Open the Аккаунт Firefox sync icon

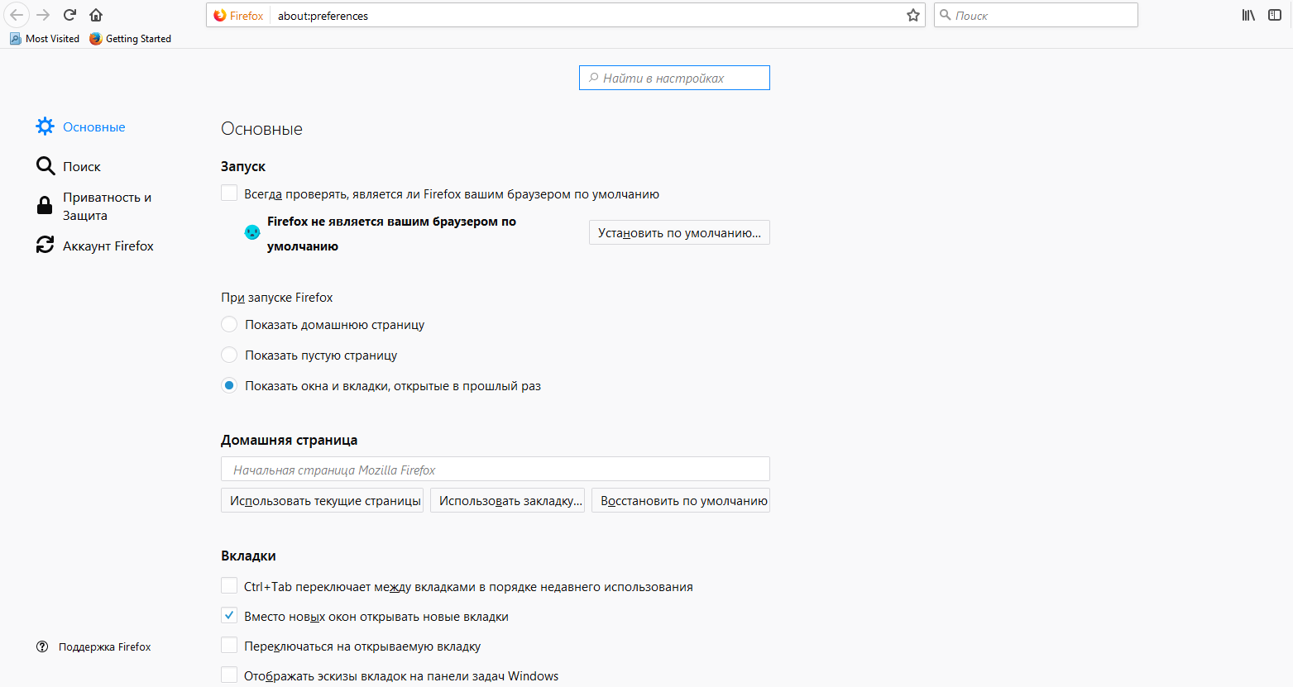point(45,246)
